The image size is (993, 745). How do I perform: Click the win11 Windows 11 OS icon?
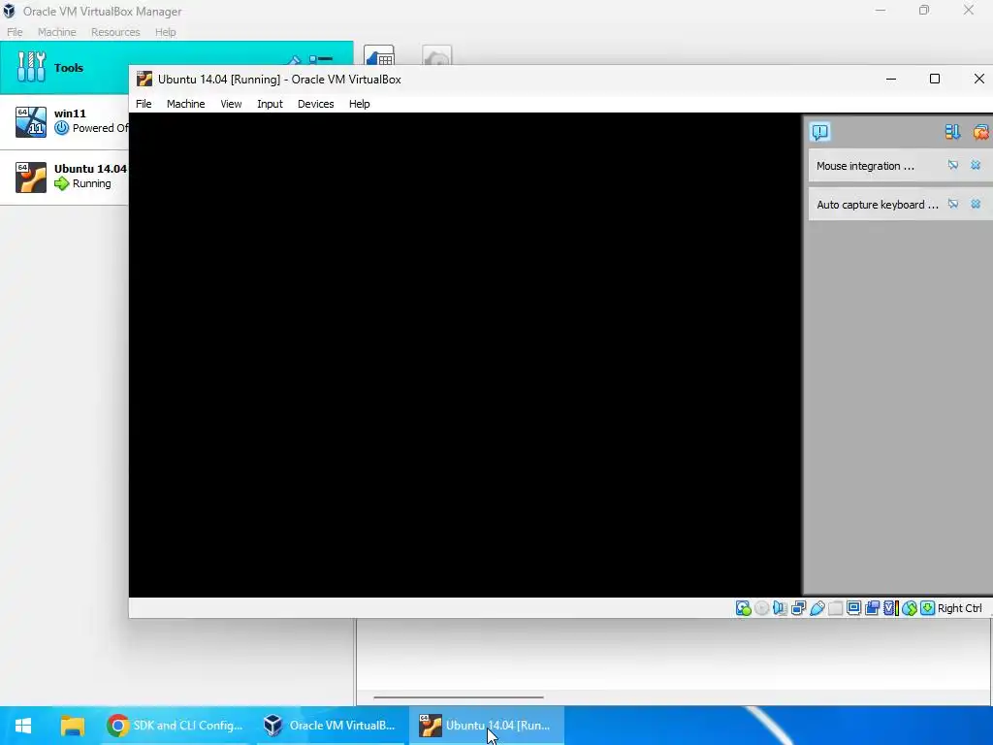(x=31, y=121)
